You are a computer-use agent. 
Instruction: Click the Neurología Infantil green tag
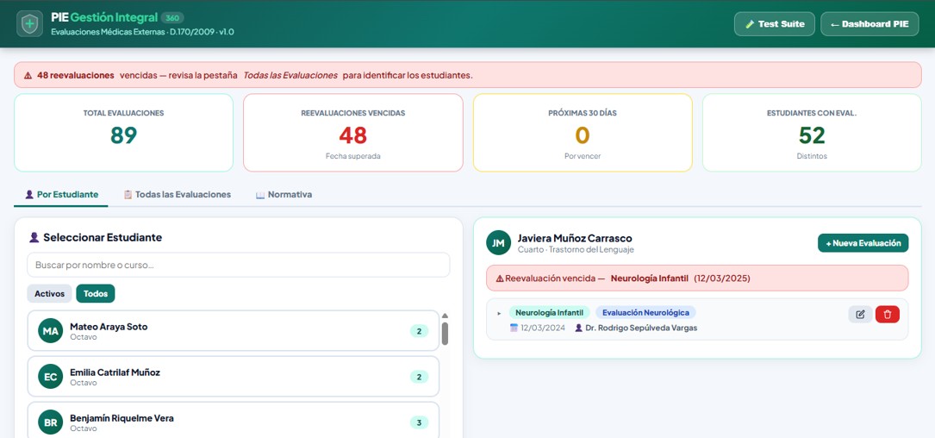pos(549,313)
